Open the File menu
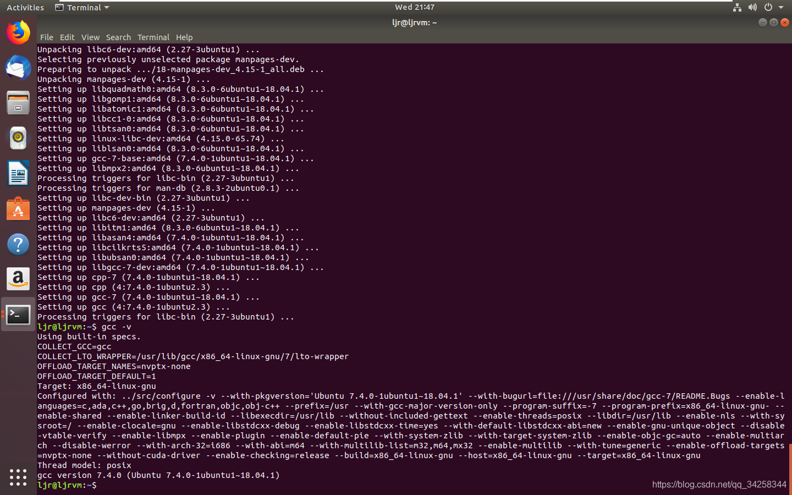Image resolution: width=792 pixels, height=495 pixels. [47, 37]
